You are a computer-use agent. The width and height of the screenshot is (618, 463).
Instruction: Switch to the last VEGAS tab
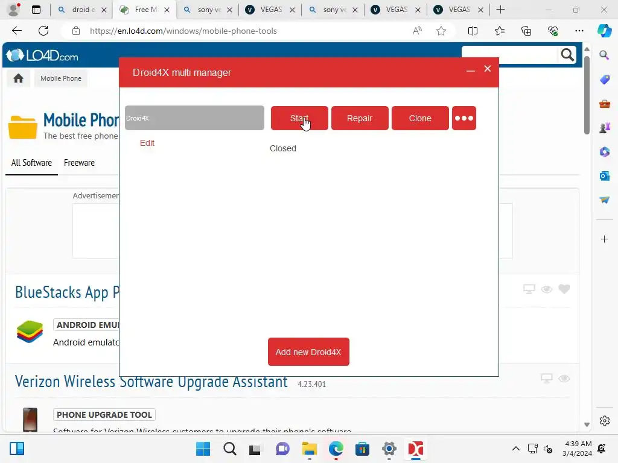(459, 10)
